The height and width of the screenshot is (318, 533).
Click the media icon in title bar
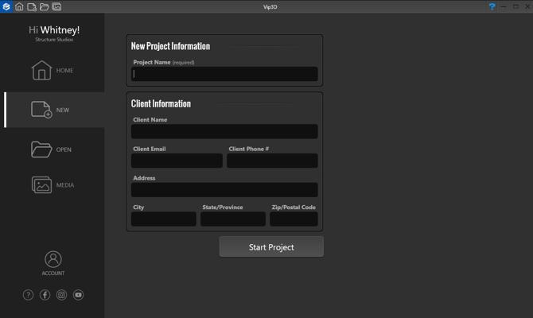click(56, 7)
